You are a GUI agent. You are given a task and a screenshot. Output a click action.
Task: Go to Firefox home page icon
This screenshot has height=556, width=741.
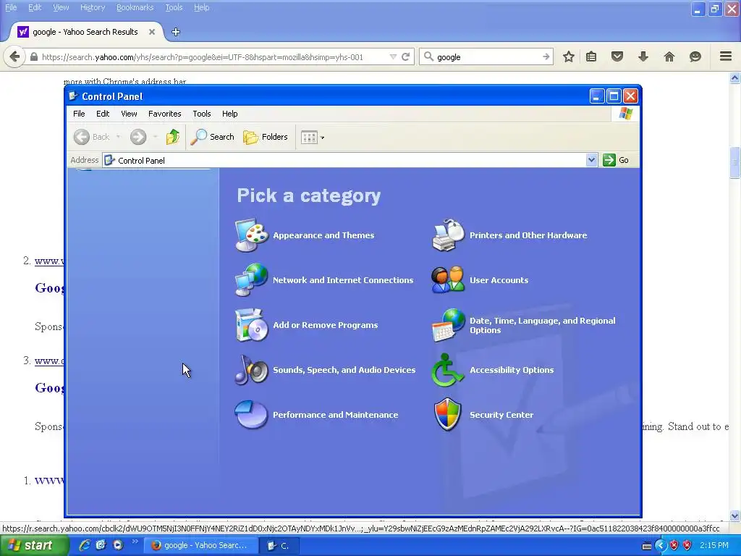[669, 57]
